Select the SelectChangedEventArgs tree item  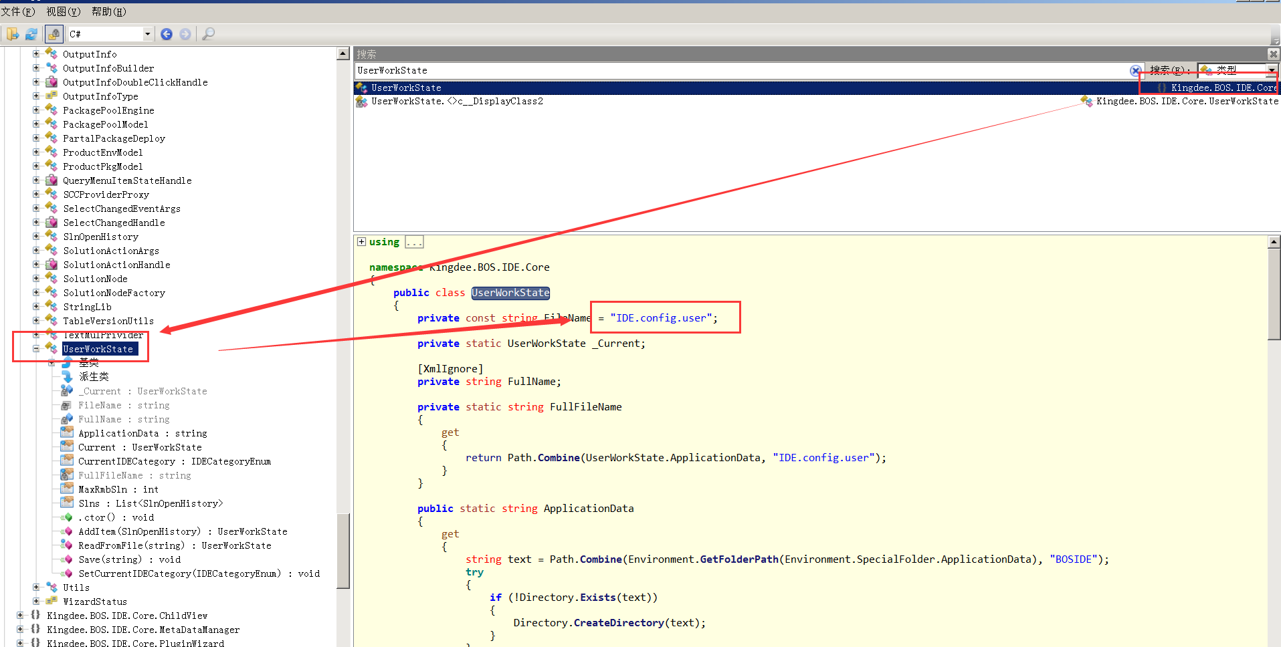click(x=122, y=209)
